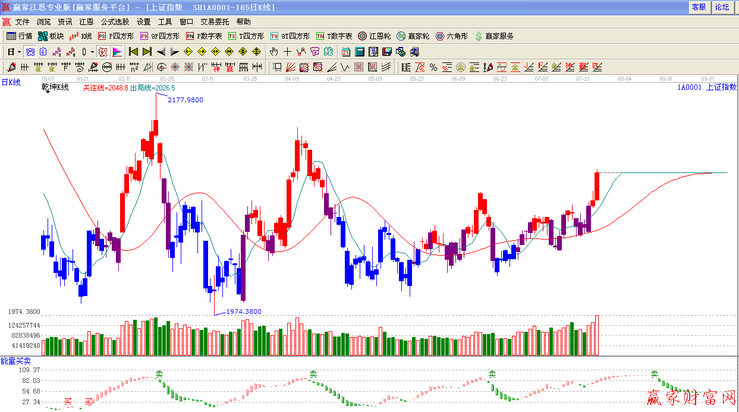Viewport: 739px width, 412px height.
Task: Toggle the highlighted 权 adjustment button
Action: click(103, 52)
